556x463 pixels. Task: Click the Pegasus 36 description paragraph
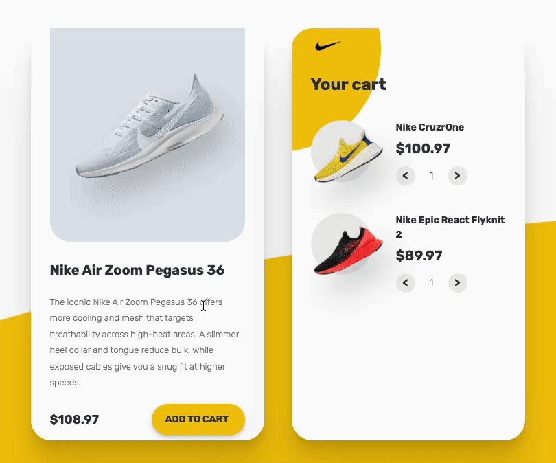(x=144, y=342)
